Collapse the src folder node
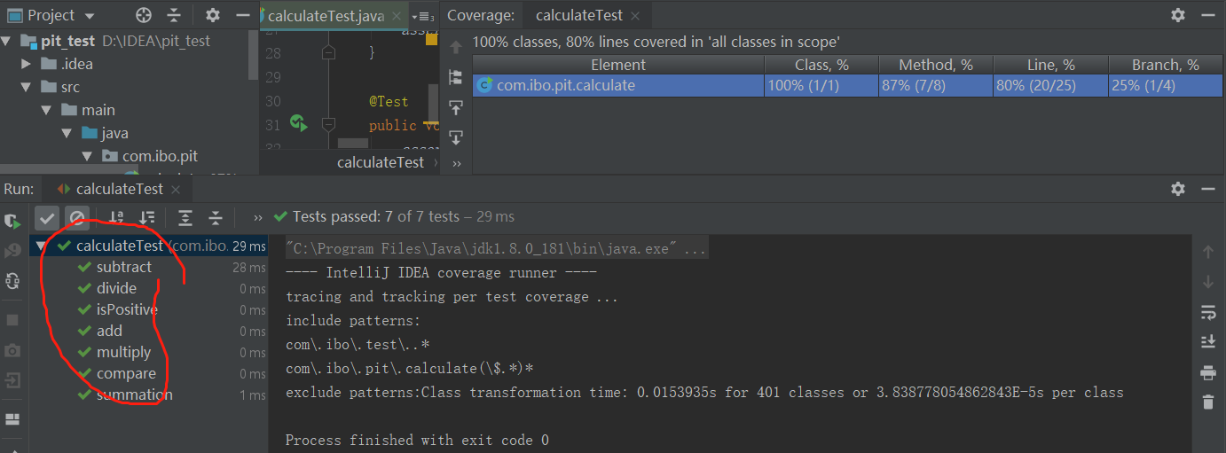This screenshot has height=453, width=1226. pyautogui.click(x=27, y=87)
